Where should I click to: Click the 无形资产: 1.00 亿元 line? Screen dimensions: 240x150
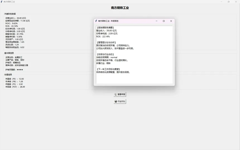click(x=14, y=39)
